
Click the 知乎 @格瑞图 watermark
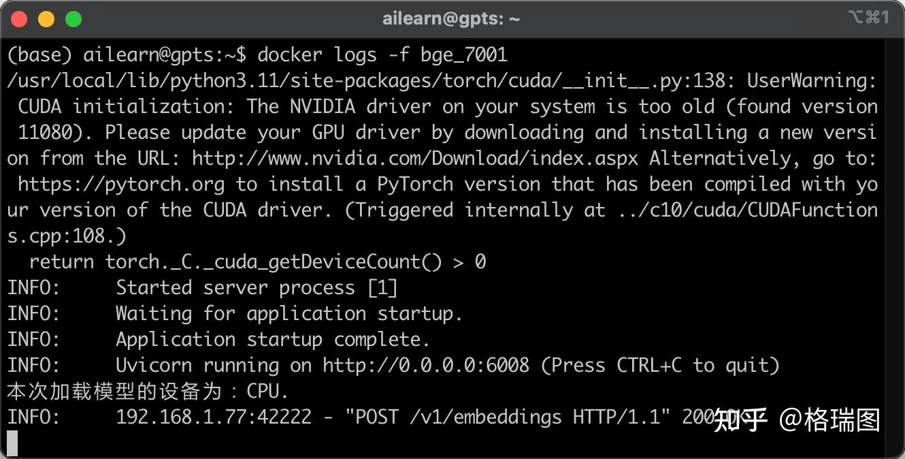click(797, 420)
